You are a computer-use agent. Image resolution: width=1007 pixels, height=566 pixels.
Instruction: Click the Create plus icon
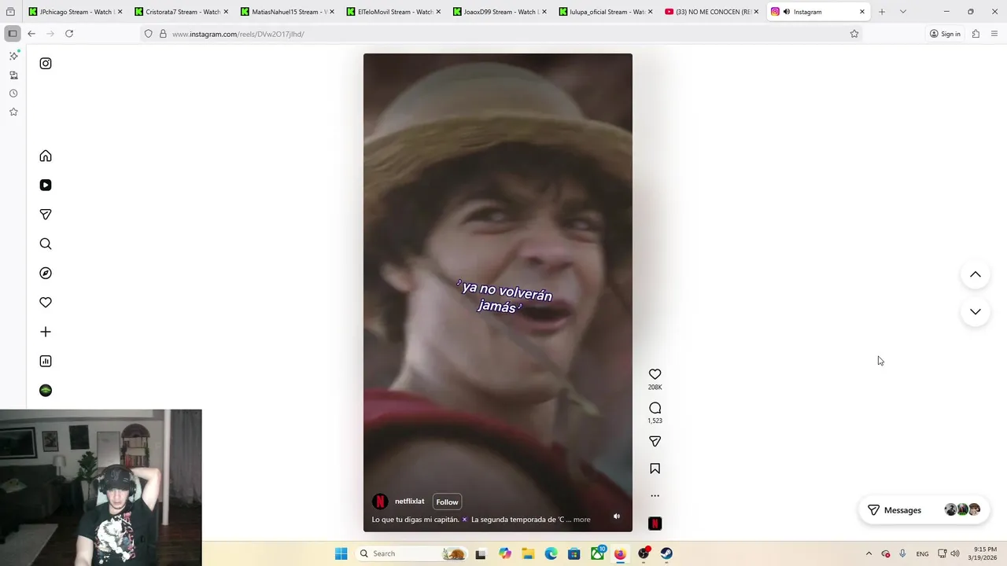(x=46, y=332)
